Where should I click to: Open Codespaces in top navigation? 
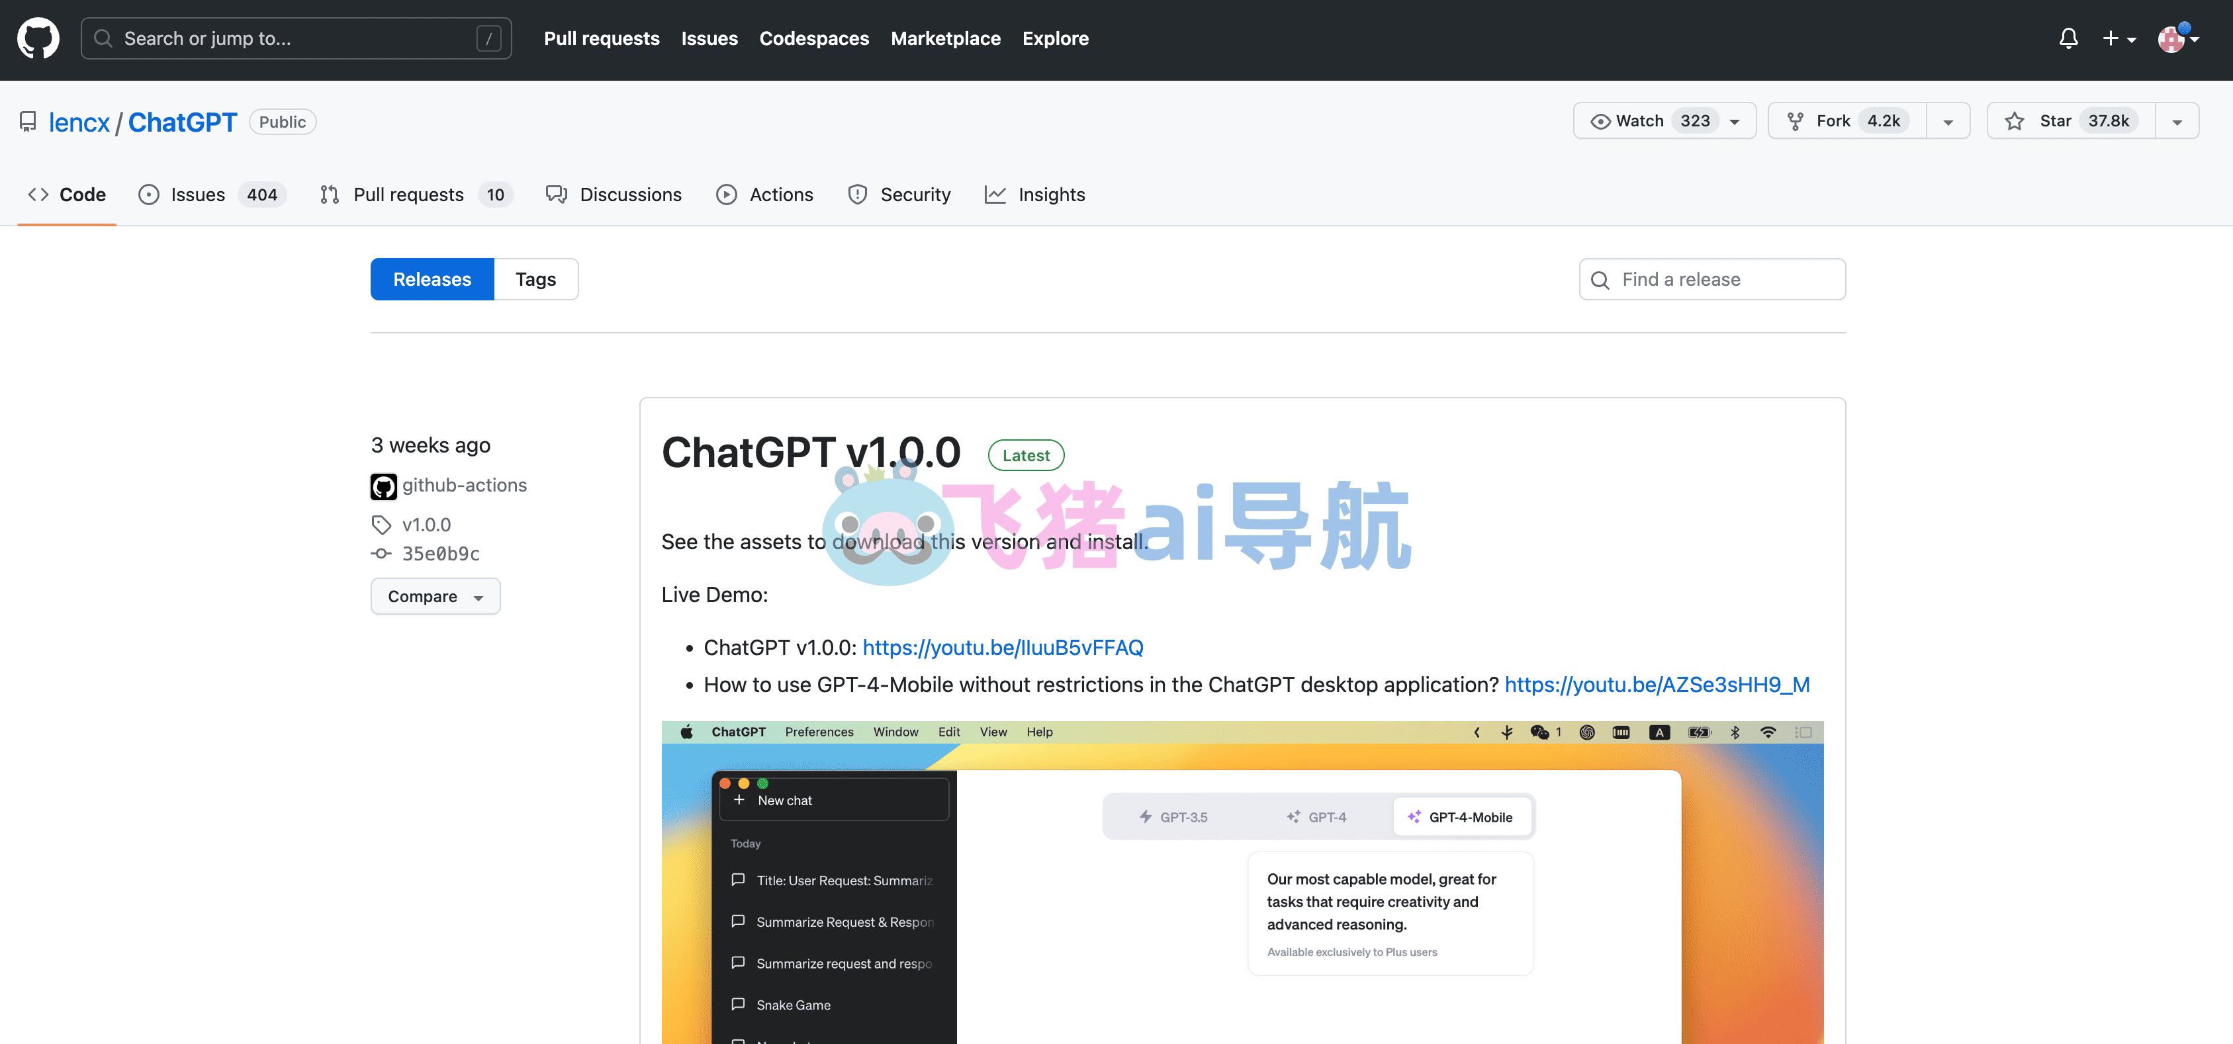coord(814,39)
